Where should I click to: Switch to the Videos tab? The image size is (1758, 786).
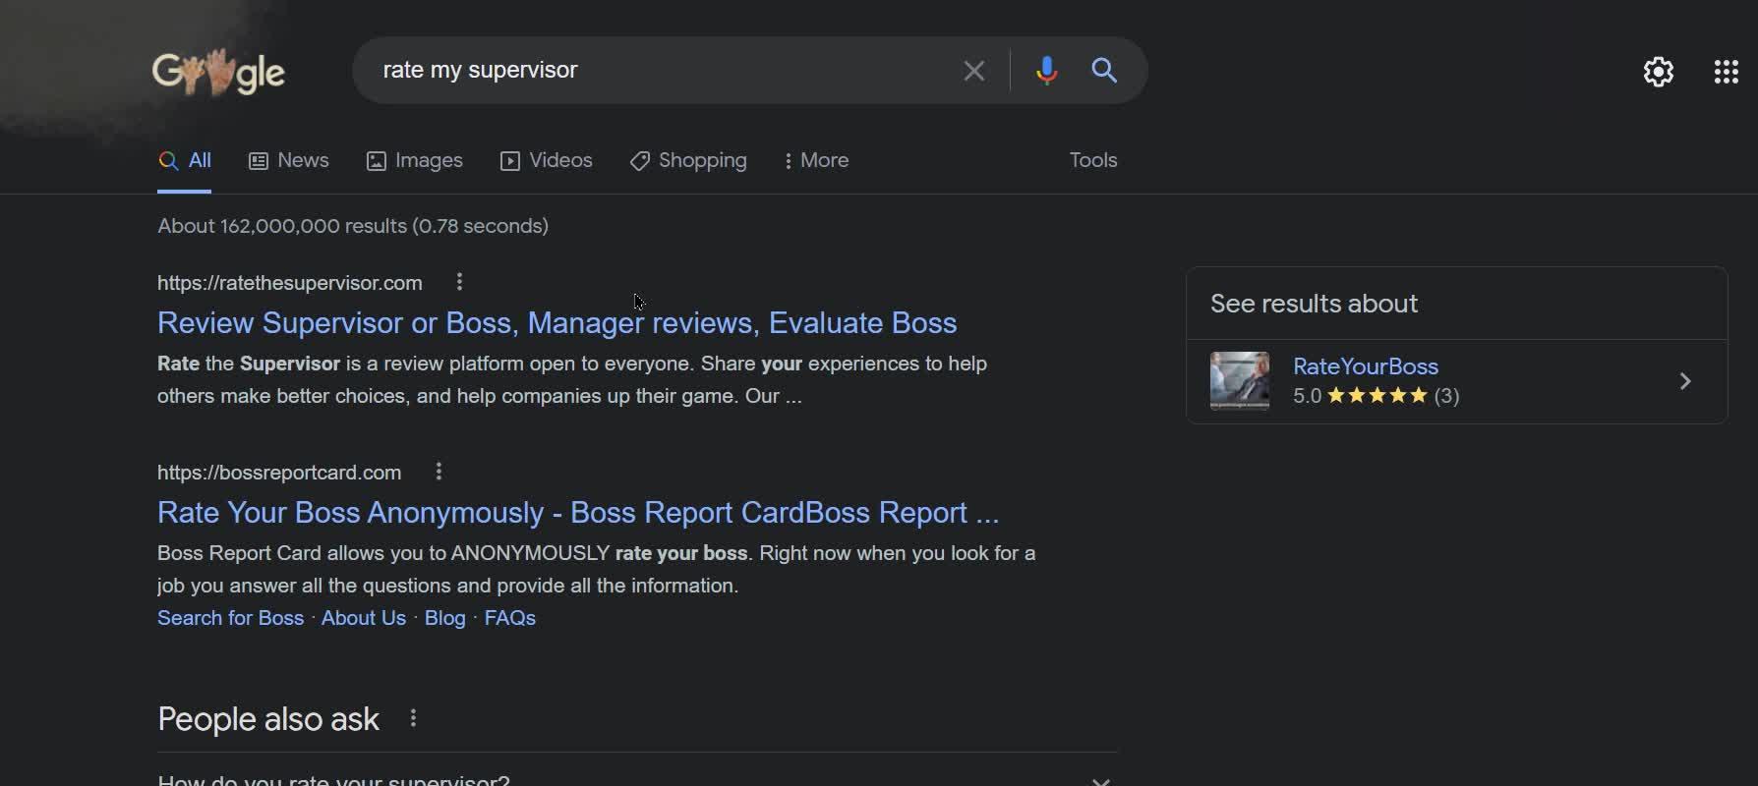pyautogui.click(x=546, y=160)
